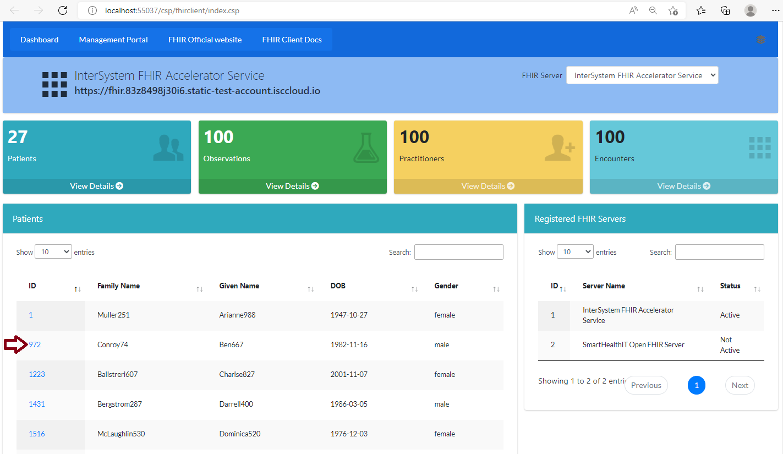Open the Management Portal nav item
783x454 pixels.
(x=113, y=40)
